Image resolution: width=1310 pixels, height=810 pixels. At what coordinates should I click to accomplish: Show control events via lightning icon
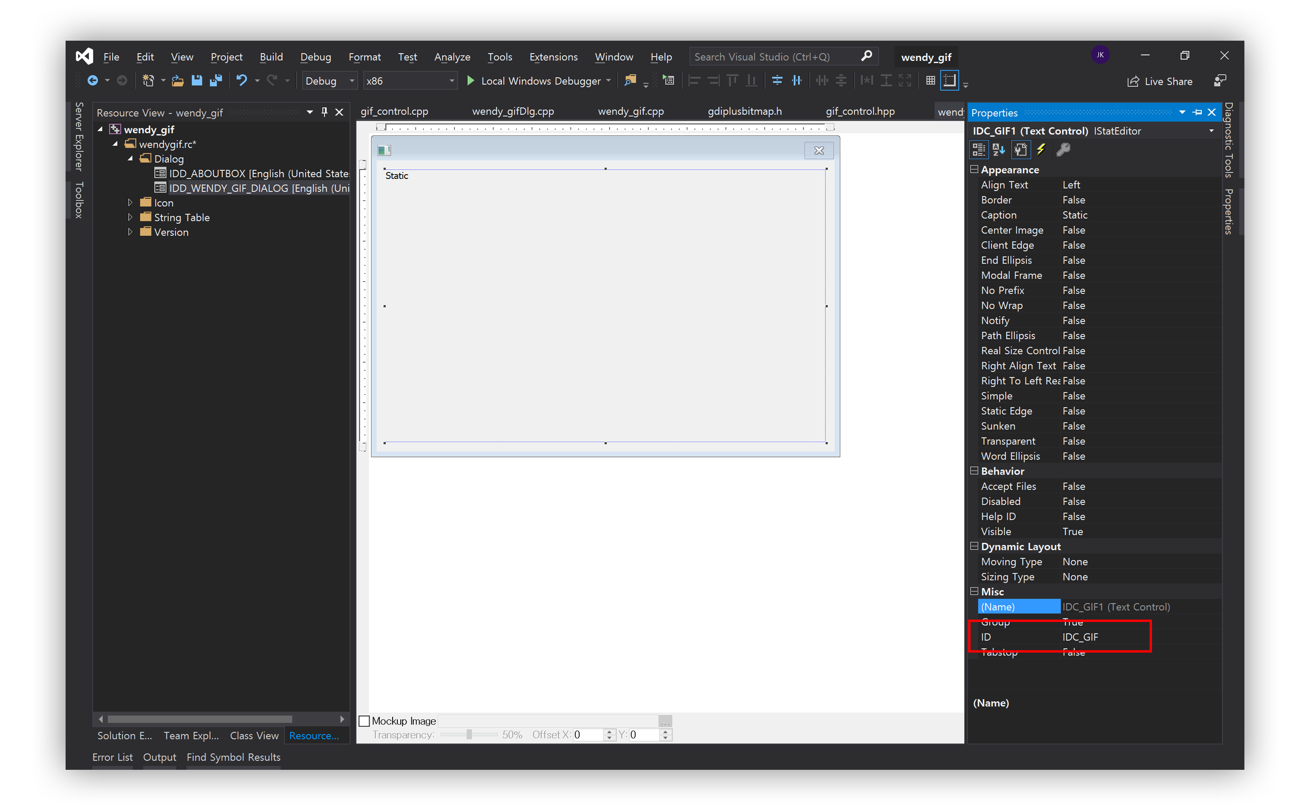[1040, 150]
